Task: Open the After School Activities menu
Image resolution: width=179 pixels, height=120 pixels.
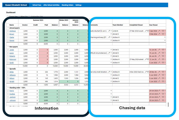Action: tap(51, 5)
